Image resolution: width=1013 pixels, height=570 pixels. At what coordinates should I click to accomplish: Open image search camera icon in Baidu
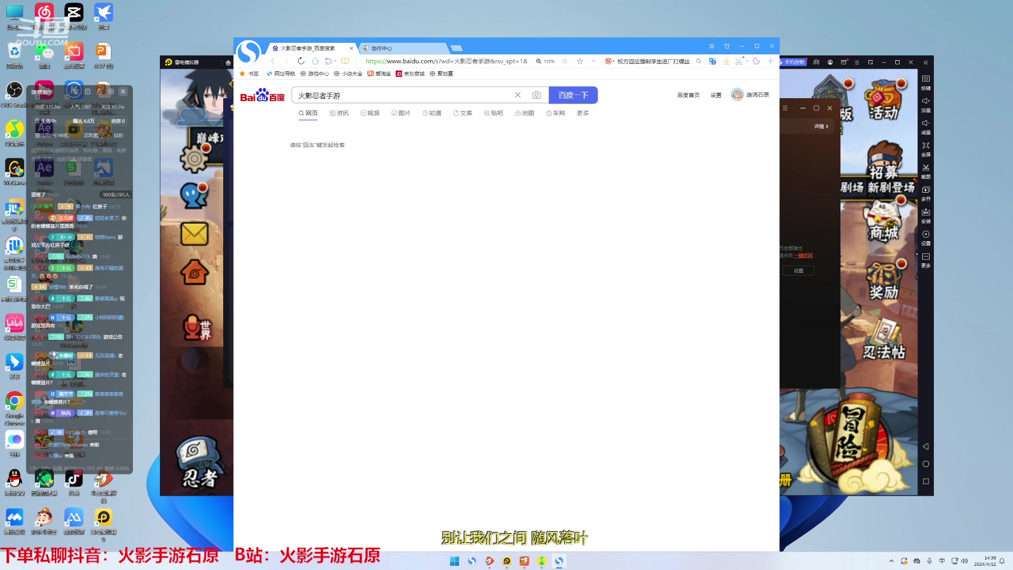(x=537, y=95)
